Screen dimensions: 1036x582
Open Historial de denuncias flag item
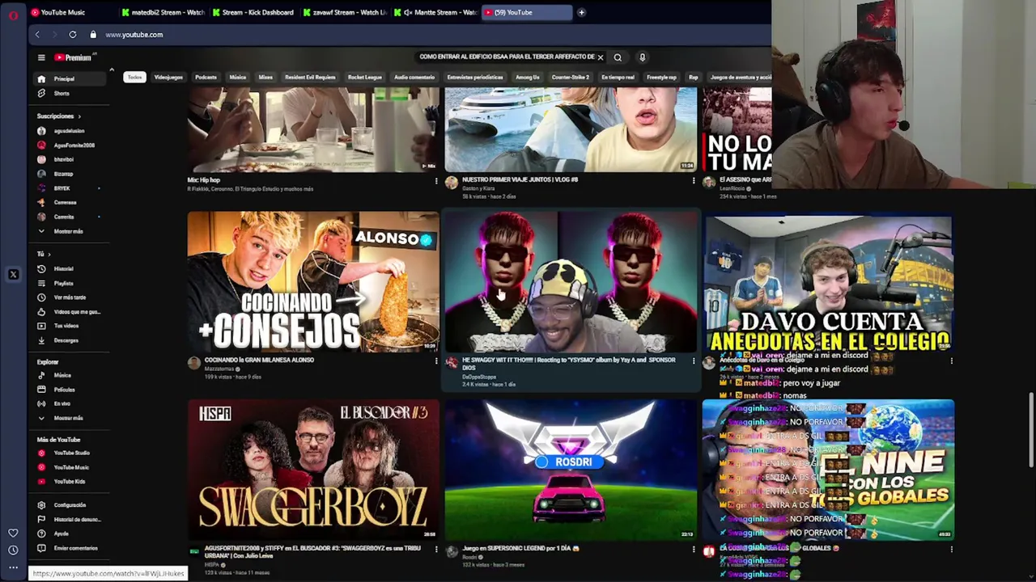click(71, 520)
